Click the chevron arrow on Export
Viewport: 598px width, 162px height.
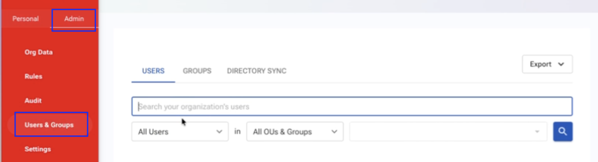click(x=561, y=64)
